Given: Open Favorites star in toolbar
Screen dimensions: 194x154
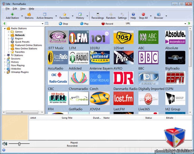Looking at the screenshot, I should click(x=65, y=14).
